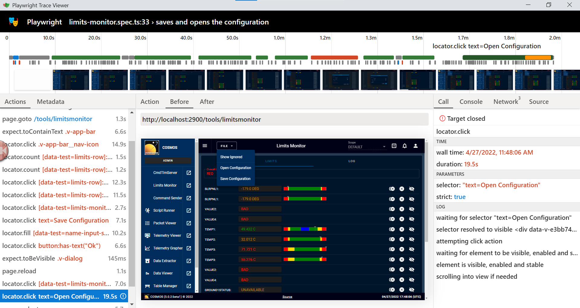Click the COSMOS logo

point(152,148)
